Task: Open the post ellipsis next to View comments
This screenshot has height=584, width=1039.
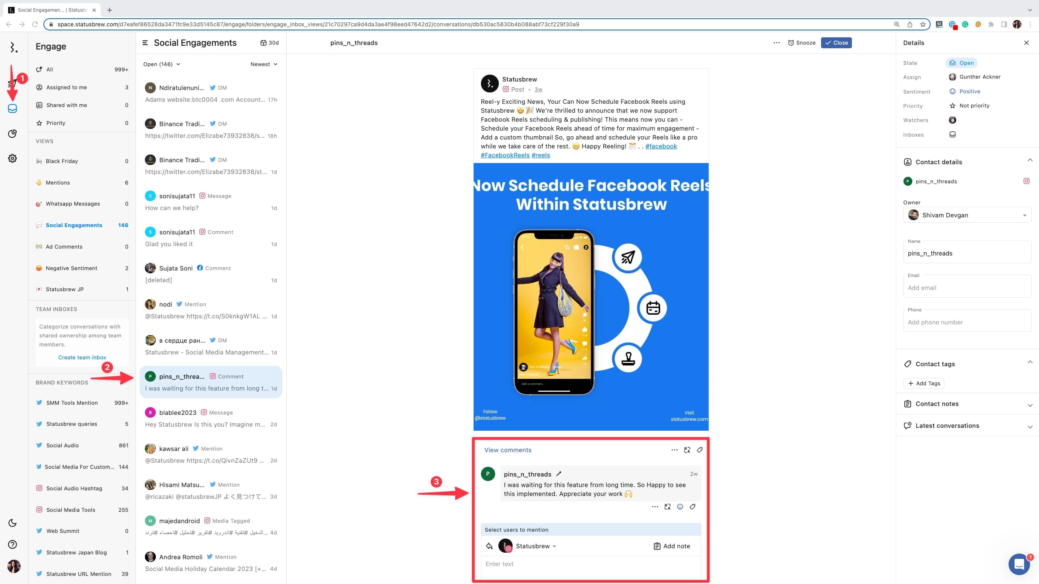Action: [x=675, y=450]
